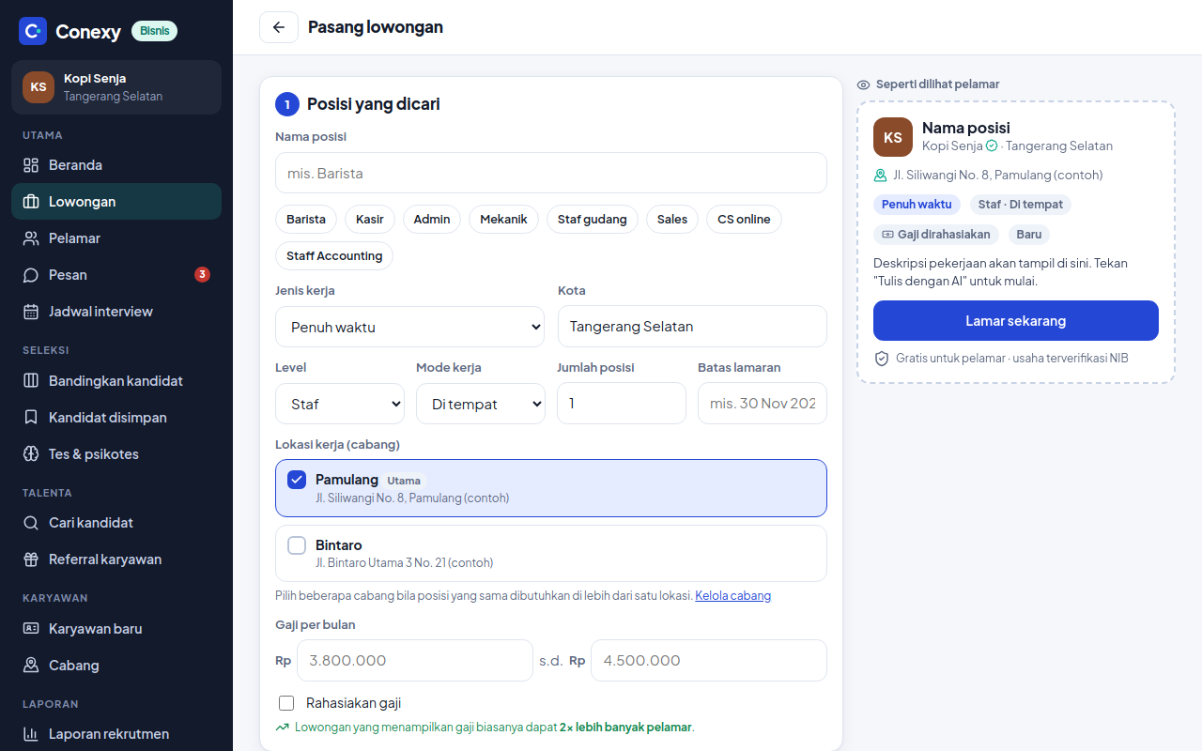Click the Referral karyawan gift icon
This screenshot has width=1202, height=751.
click(31, 559)
